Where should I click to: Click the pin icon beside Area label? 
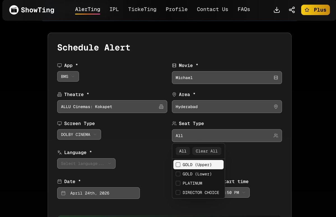pyautogui.click(x=174, y=95)
